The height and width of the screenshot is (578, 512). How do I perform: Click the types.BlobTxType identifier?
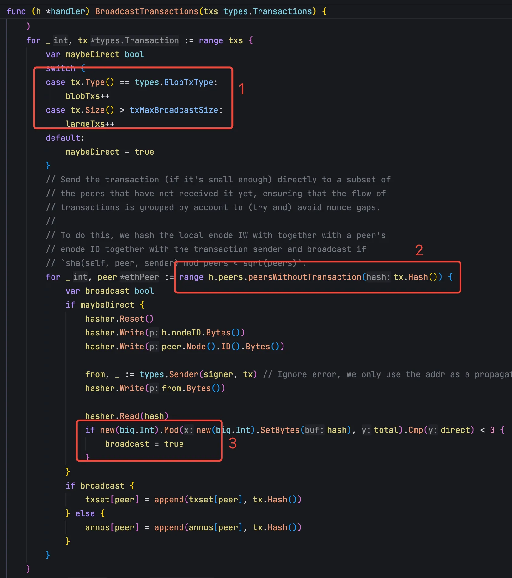coord(174,82)
